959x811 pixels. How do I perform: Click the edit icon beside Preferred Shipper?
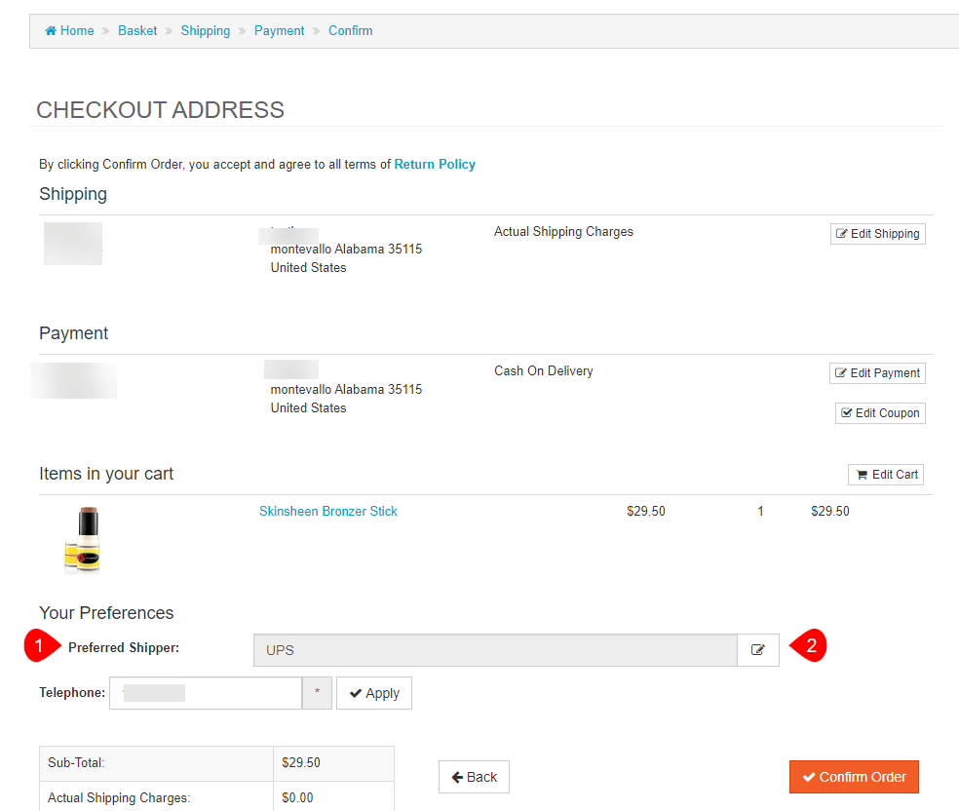tap(758, 650)
